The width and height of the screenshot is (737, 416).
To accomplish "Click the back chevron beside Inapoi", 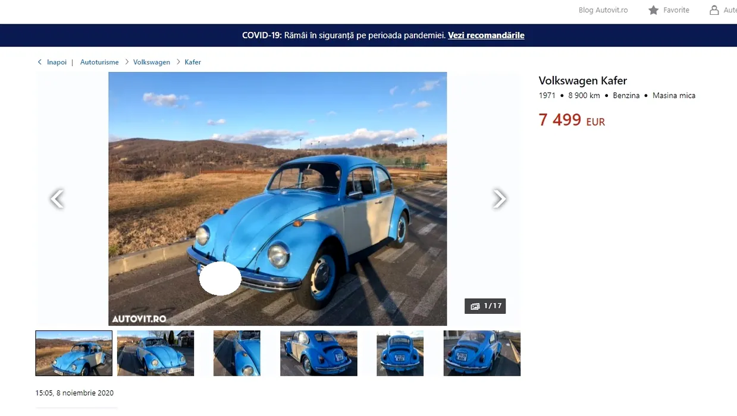I will tap(40, 62).
